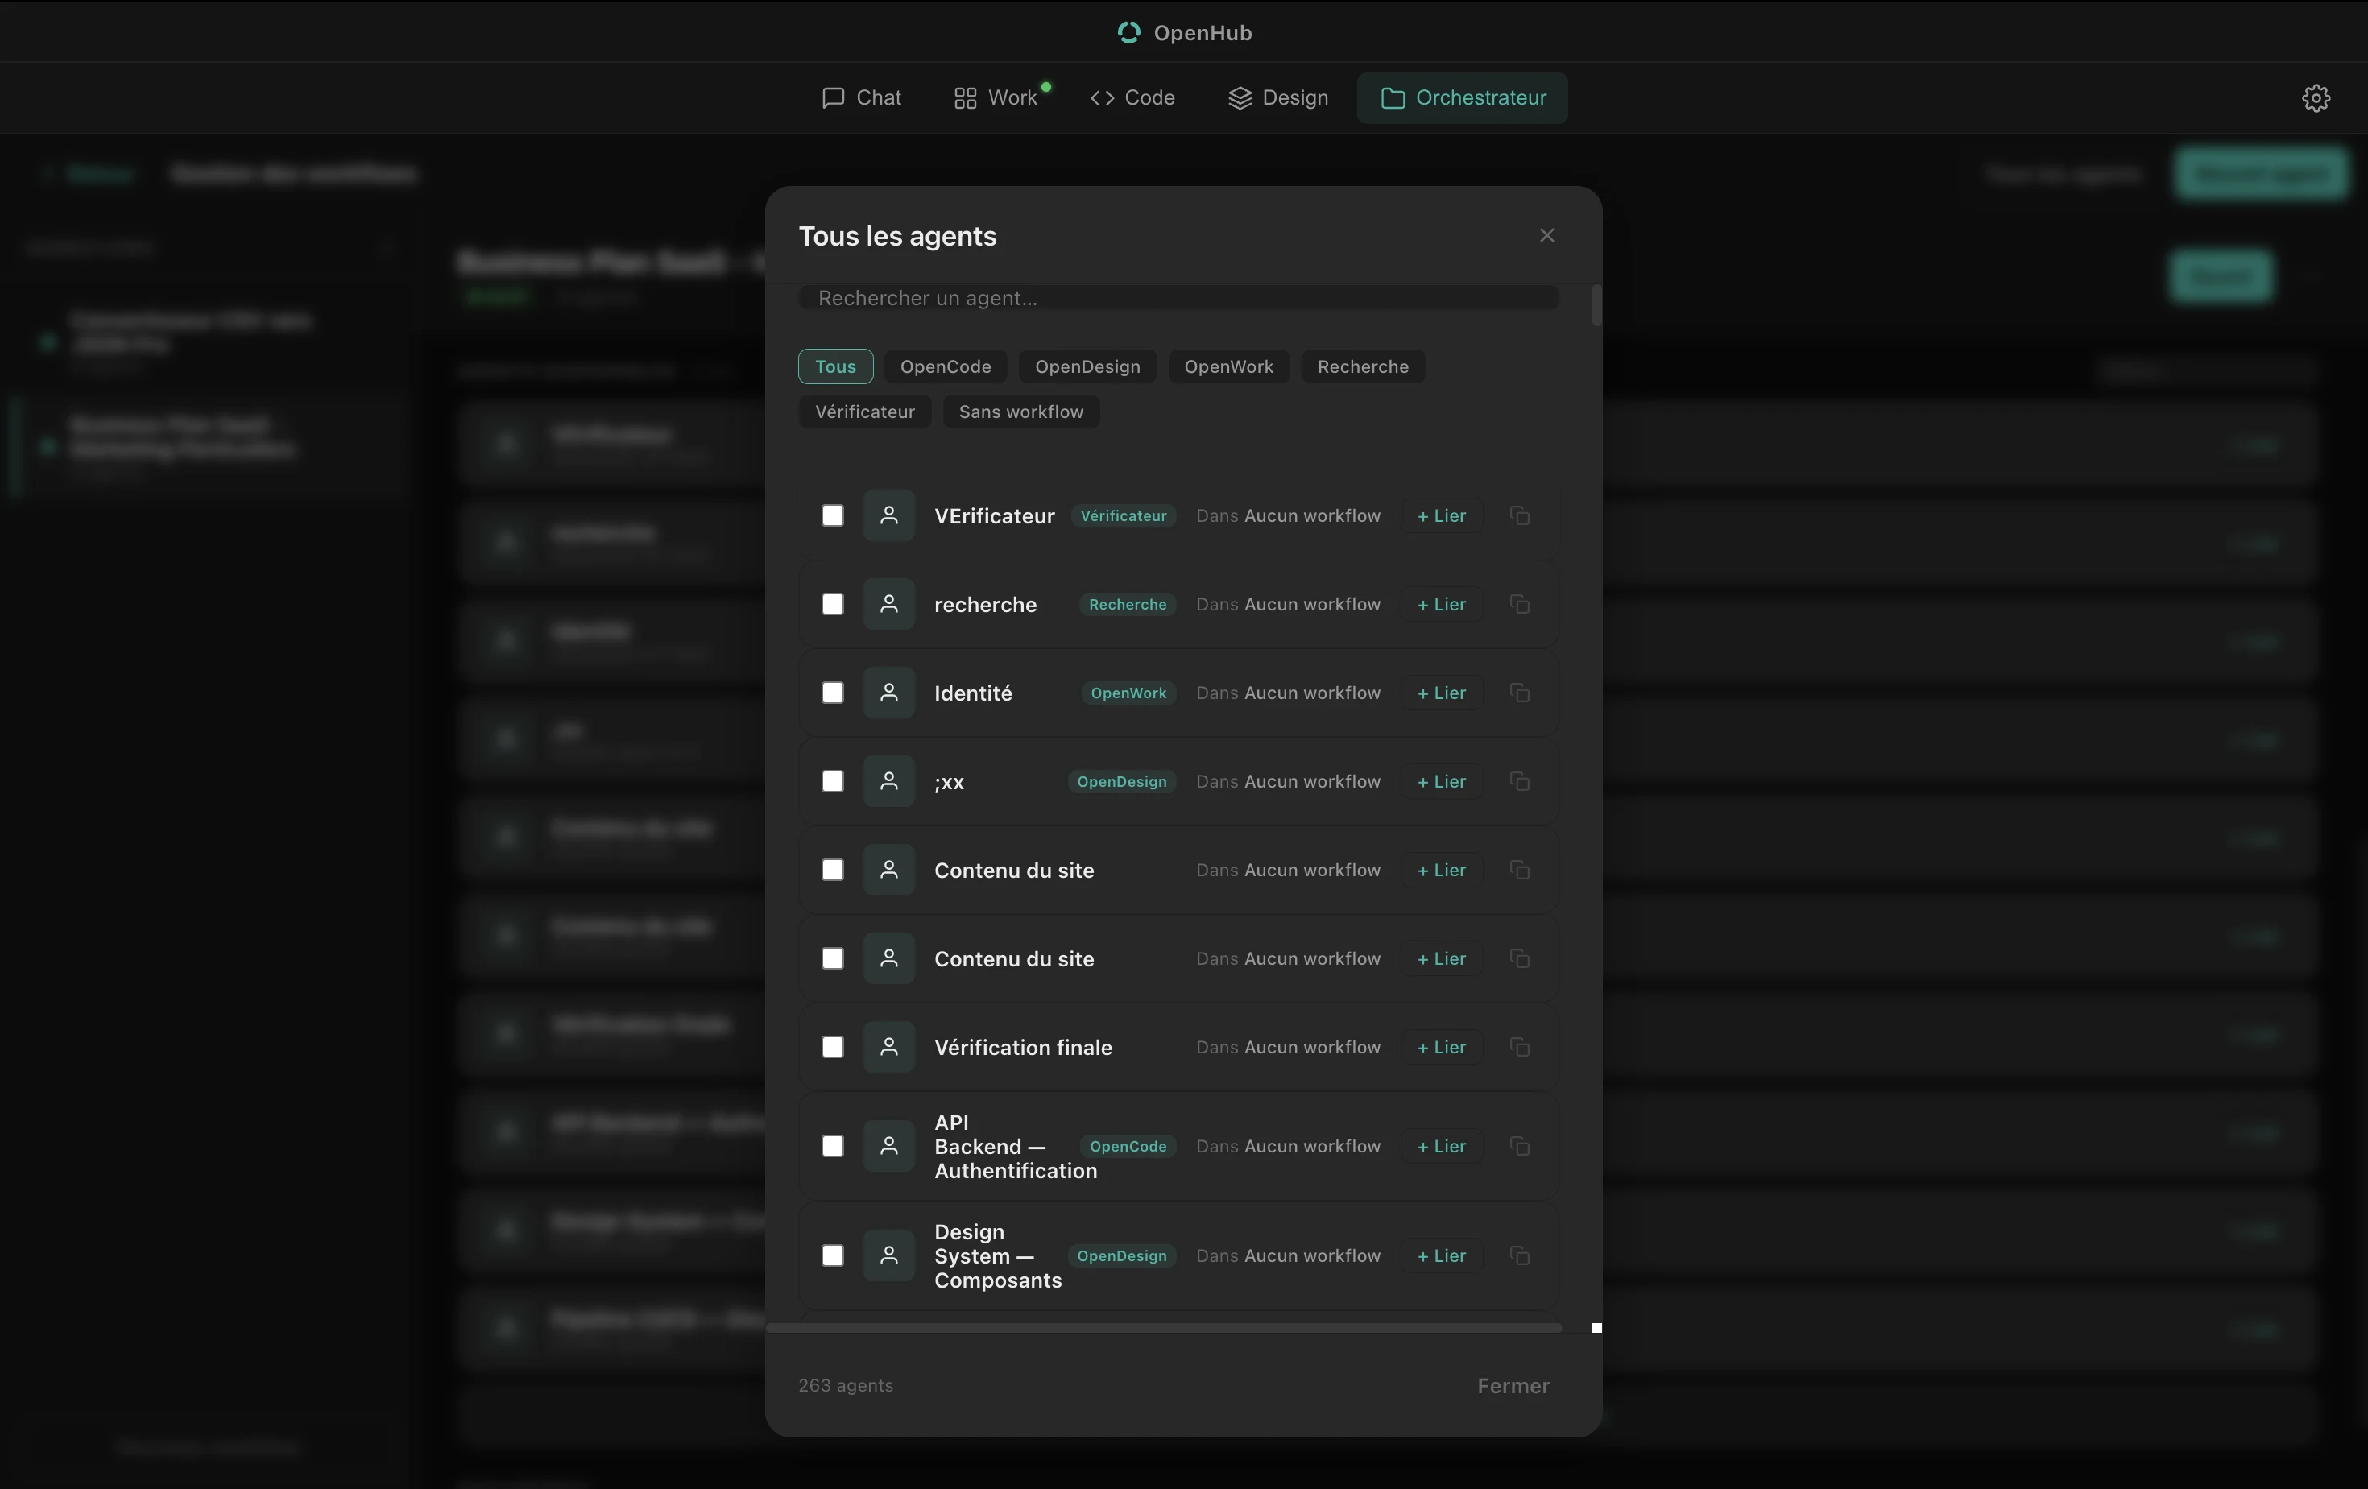Image resolution: width=2368 pixels, height=1489 pixels.
Task: Select the Tous filter chip
Action: click(836, 367)
